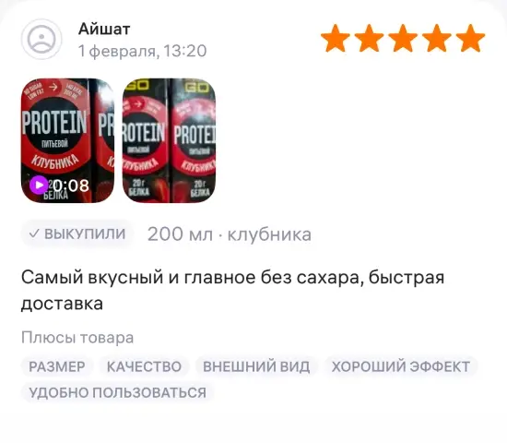This screenshot has height=443, width=507.
Task: Click the 200 мл · клубника variant label
Action: coord(230,234)
